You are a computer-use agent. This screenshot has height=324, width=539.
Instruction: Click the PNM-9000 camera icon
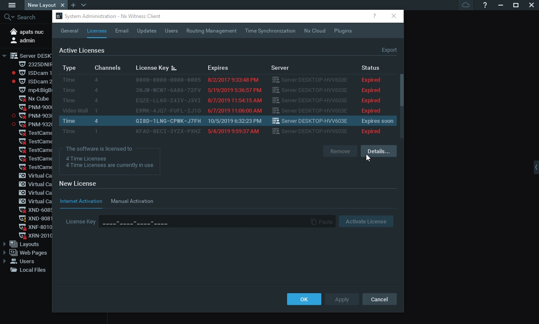pos(22,107)
